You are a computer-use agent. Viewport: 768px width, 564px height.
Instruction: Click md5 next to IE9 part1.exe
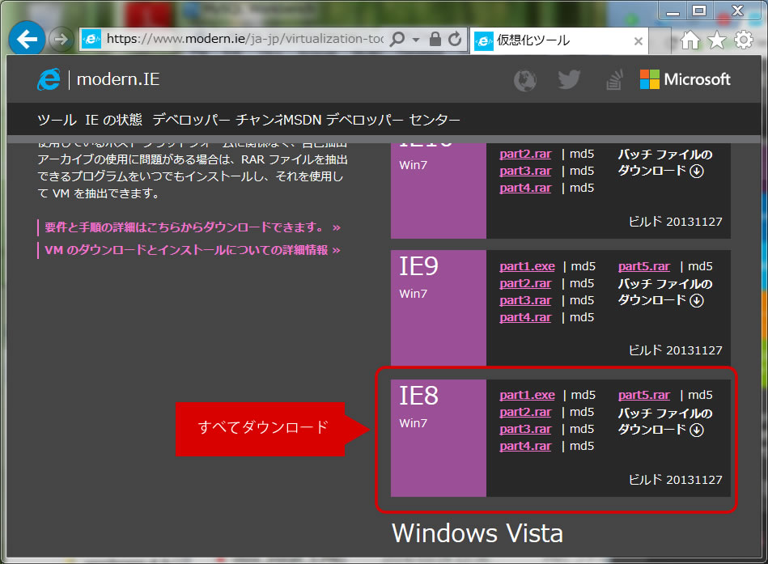pos(583,266)
